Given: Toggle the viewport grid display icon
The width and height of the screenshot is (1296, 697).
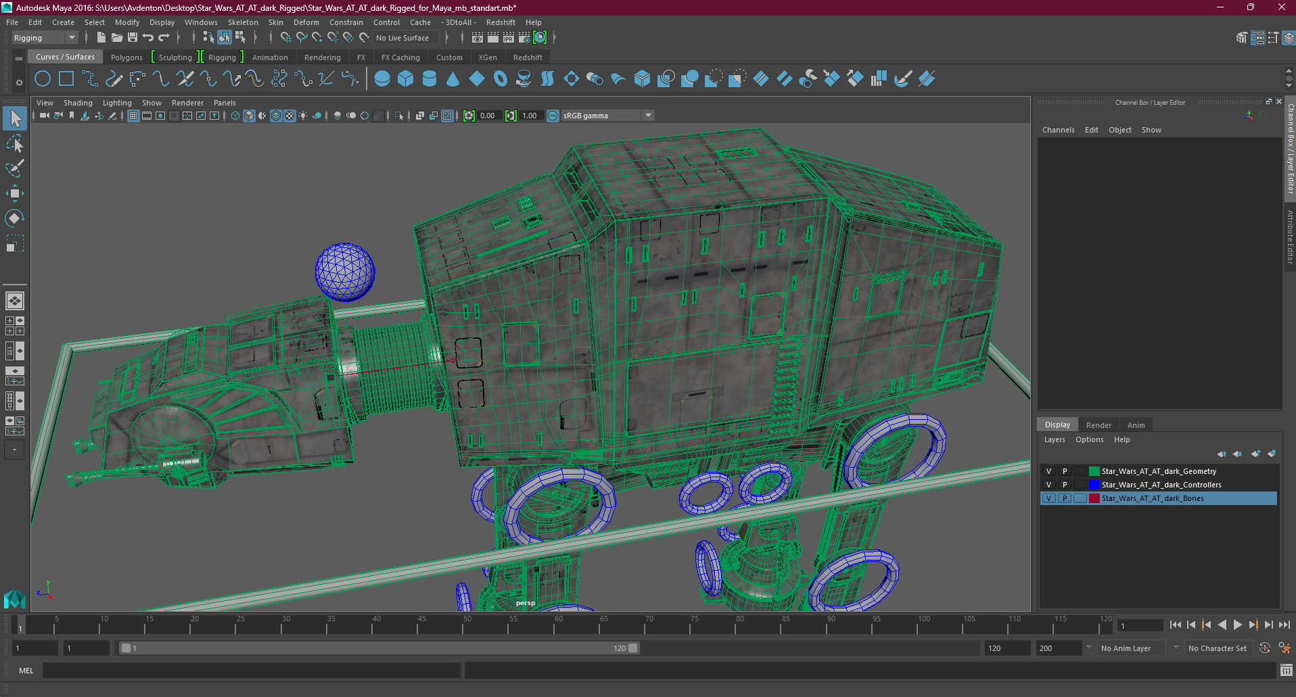Looking at the screenshot, I should pyautogui.click(x=133, y=116).
